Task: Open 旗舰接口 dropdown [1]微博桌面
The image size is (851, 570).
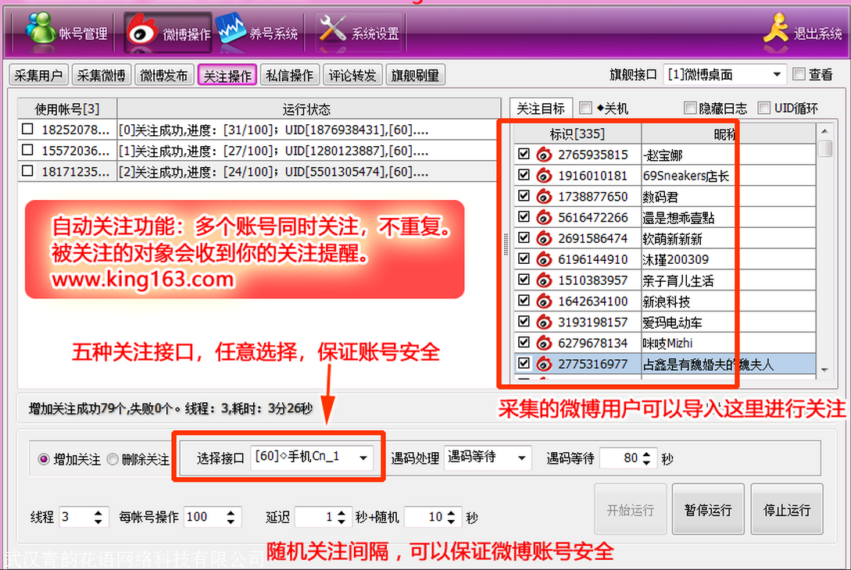Action: click(725, 74)
